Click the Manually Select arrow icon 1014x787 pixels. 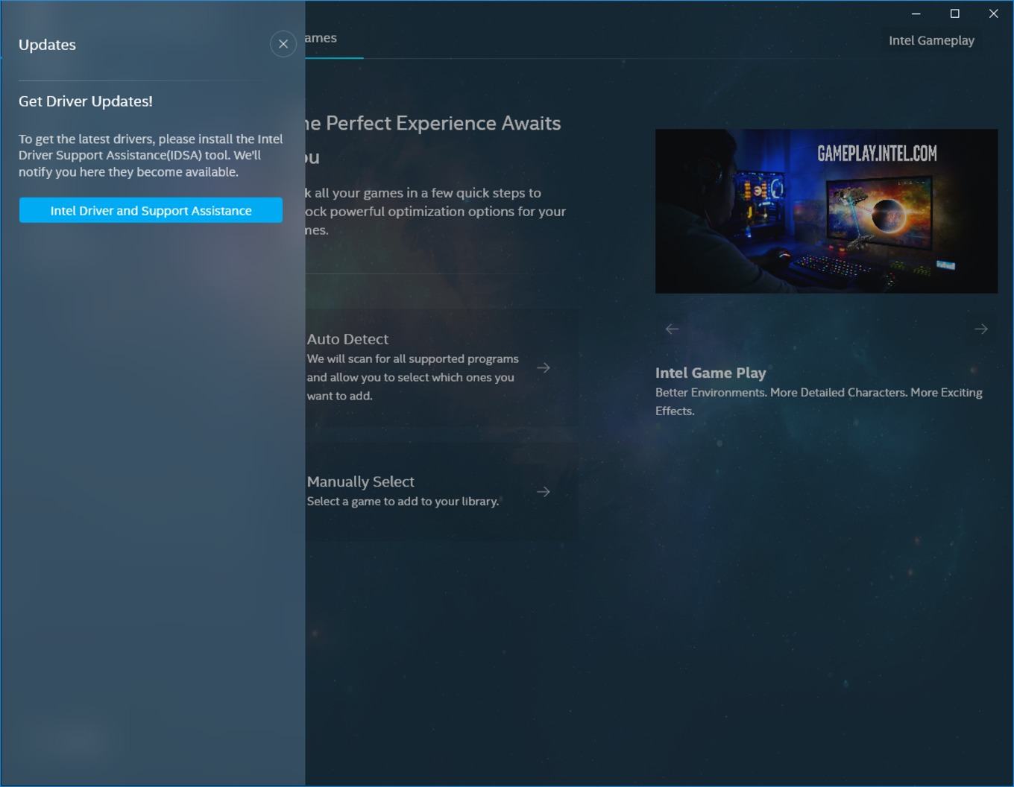[x=544, y=492]
